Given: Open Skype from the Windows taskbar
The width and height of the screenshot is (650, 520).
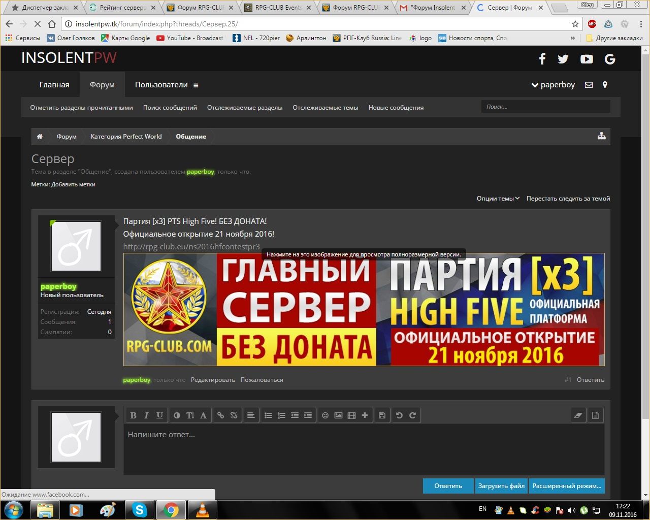Looking at the screenshot, I should [139, 510].
